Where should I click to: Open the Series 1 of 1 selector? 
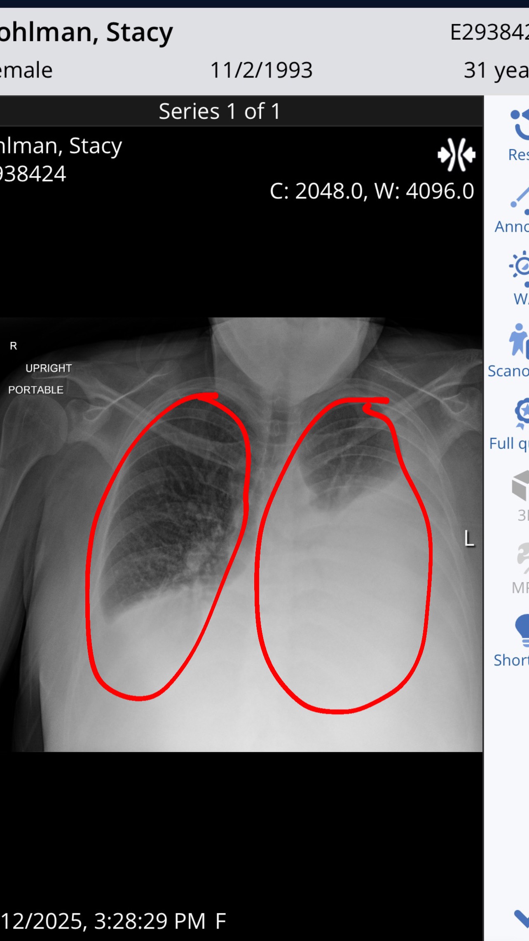point(220,111)
